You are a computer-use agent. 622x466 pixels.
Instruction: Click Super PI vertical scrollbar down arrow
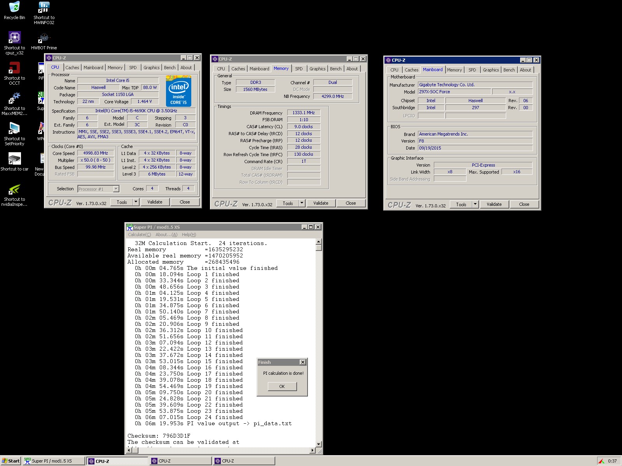[x=319, y=444]
